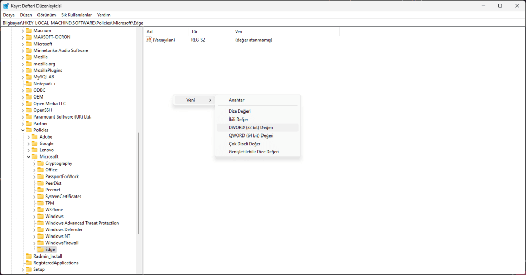This screenshot has height=275, width=526.
Task: Expand the W32time key
Action: tap(34, 210)
